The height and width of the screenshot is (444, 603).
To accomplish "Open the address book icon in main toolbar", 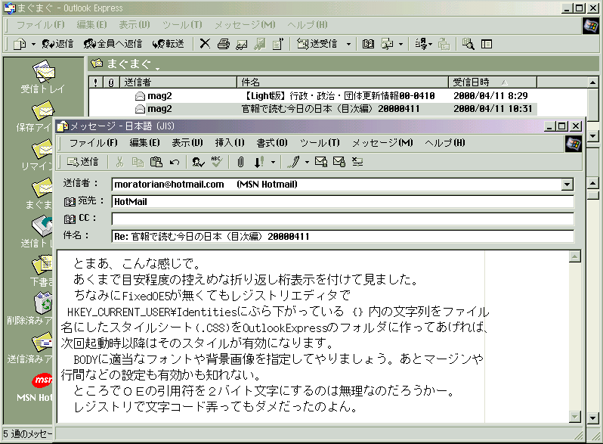I will click(369, 44).
